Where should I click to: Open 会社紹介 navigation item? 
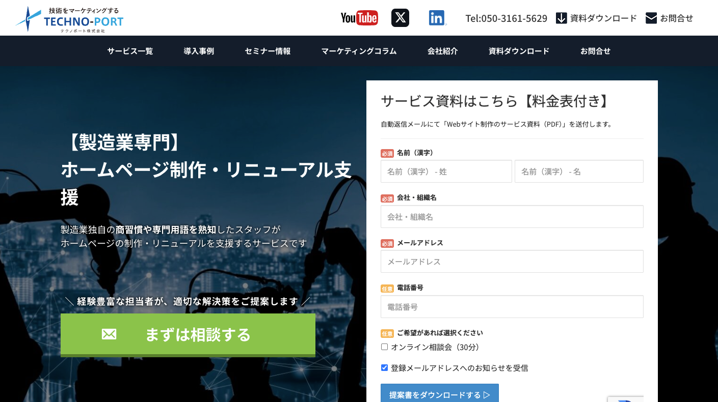tap(442, 51)
